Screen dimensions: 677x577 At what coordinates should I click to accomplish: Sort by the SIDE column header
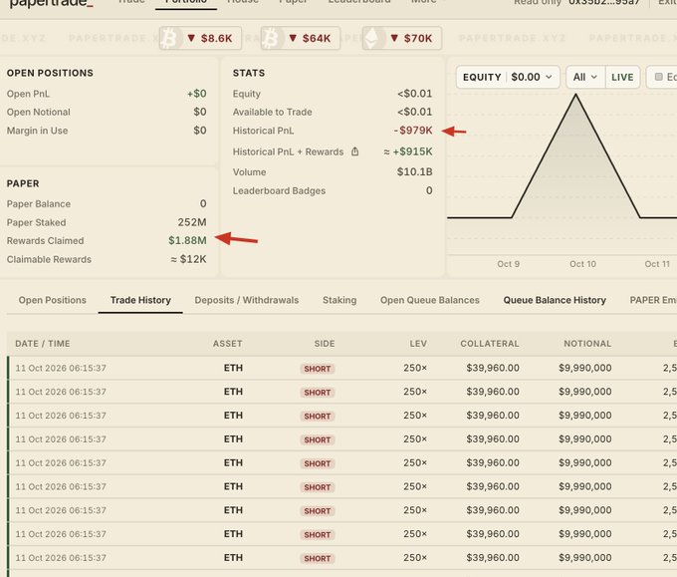tap(325, 344)
